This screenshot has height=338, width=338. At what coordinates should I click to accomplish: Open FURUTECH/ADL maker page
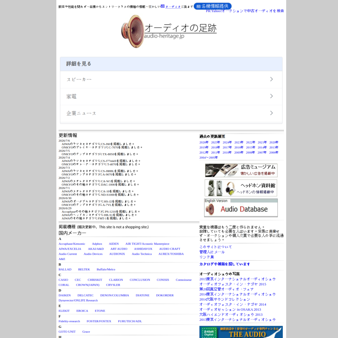[130, 321]
